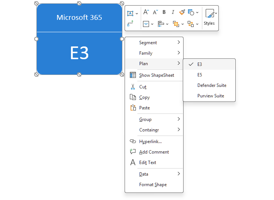The image size is (274, 200).
Task: Click Paste in the context menu
Action: pyautogui.click(x=154, y=108)
